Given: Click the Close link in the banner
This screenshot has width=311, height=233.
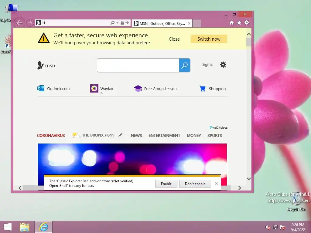Looking at the screenshot, I should [x=174, y=39].
